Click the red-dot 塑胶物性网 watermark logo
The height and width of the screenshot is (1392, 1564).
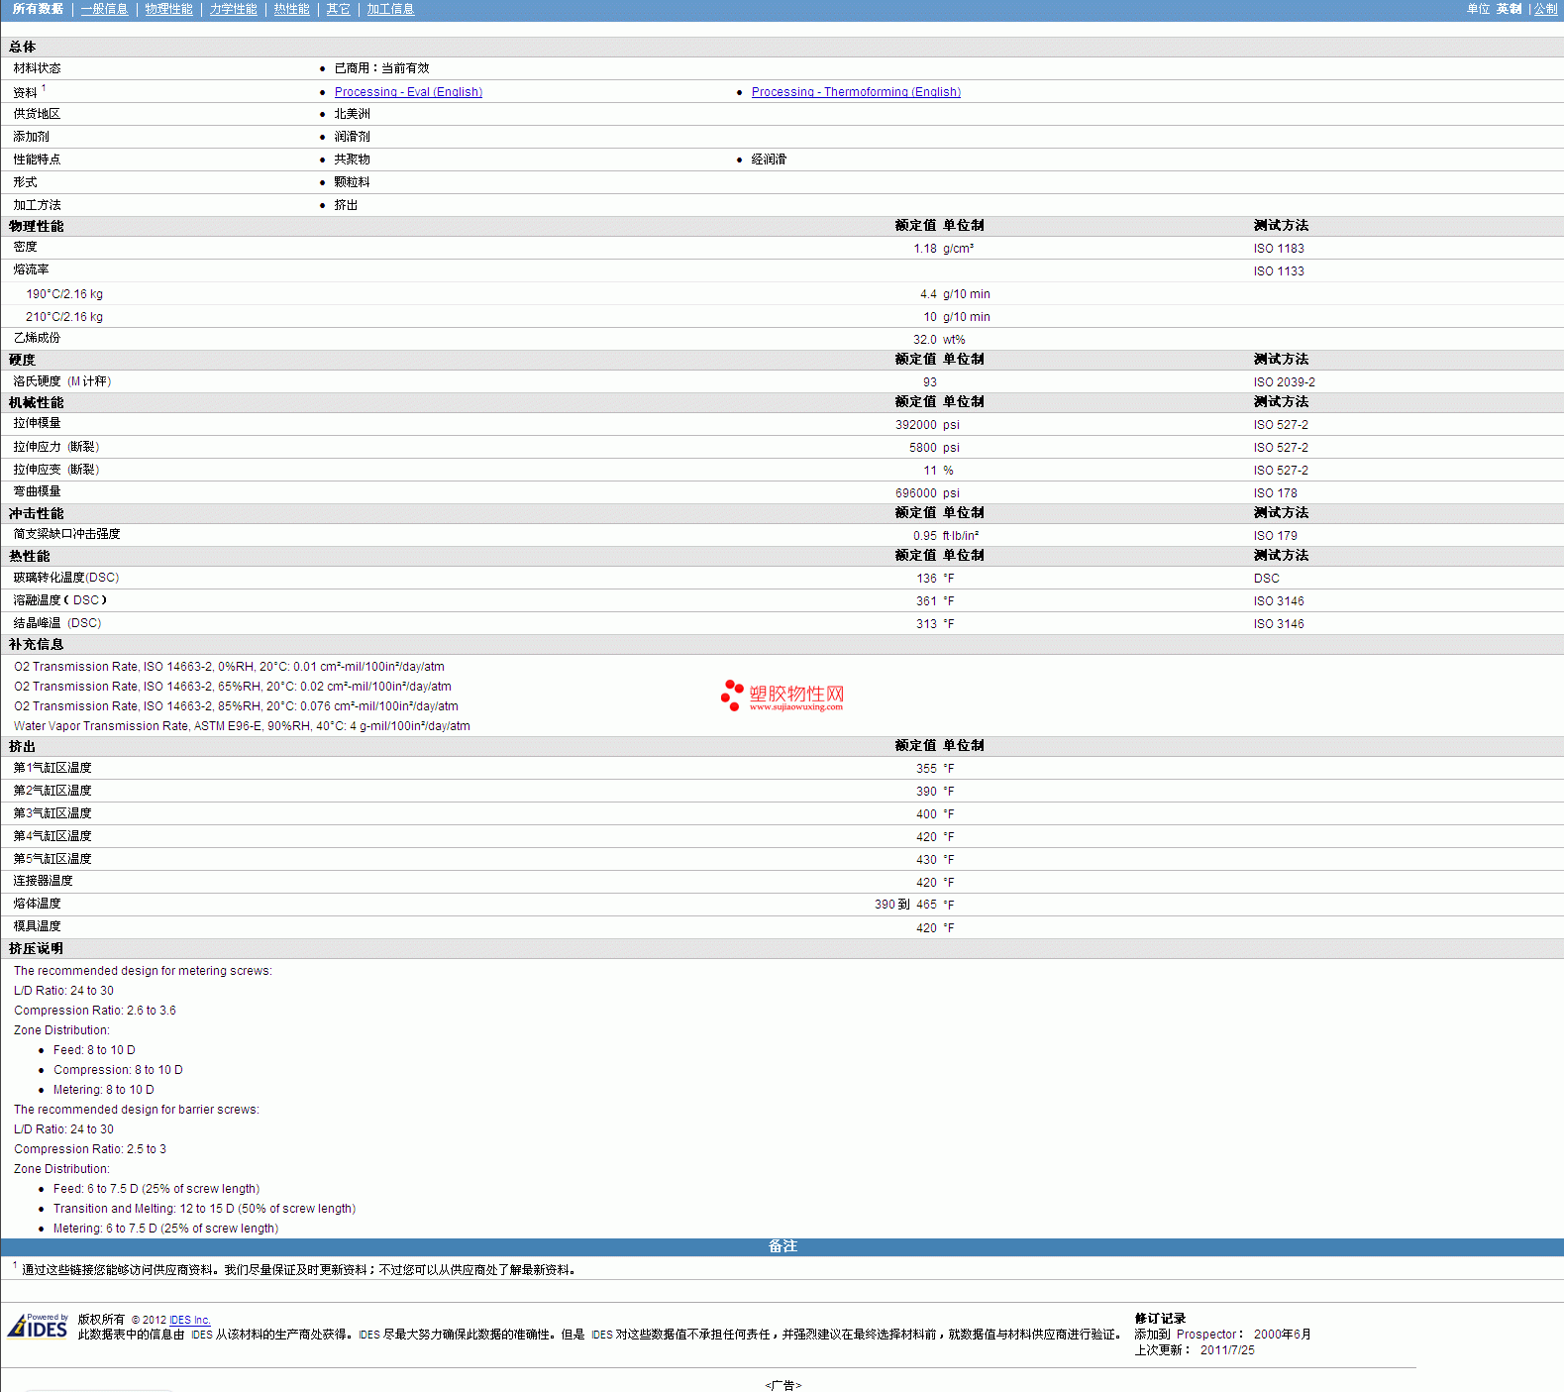click(782, 696)
